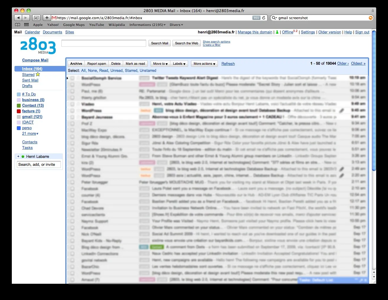Add a bookmark with the plus button
The height and width of the screenshot is (300, 388).
point(47,18)
